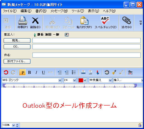Click the CC... button

pos(17,47)
